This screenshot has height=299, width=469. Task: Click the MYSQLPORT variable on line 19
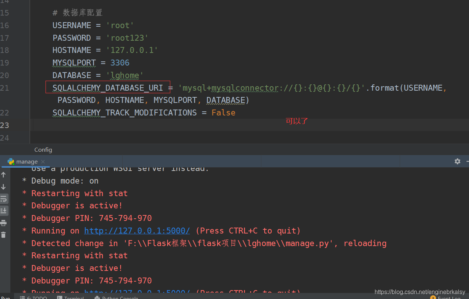[x=74, y=63]
